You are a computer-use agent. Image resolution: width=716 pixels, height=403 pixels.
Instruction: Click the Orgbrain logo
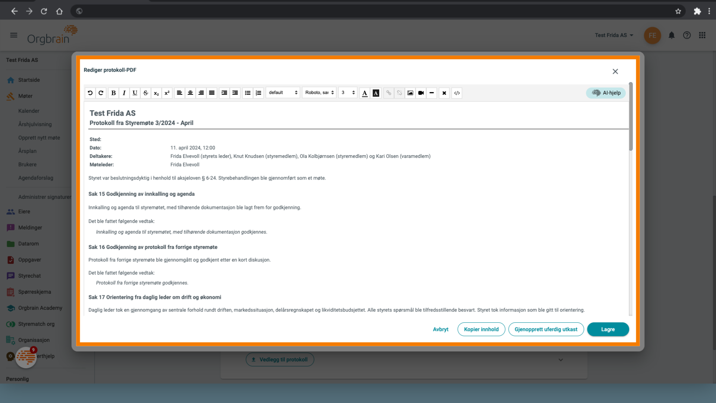click(x=52, y=35)
